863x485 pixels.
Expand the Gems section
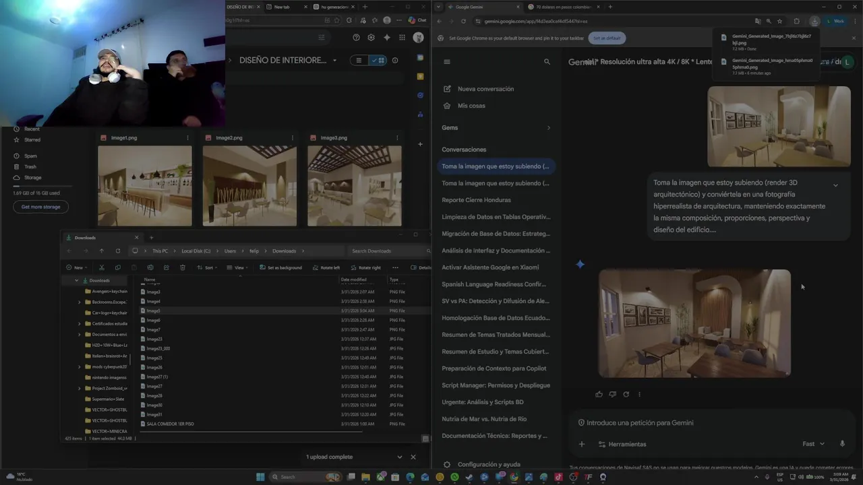pos(548,127)
